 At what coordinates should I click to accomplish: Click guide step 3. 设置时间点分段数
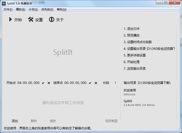(x=138, y=42)
